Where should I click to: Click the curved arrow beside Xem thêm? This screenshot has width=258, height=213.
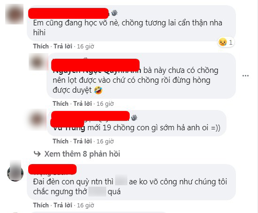coord(37,154)
